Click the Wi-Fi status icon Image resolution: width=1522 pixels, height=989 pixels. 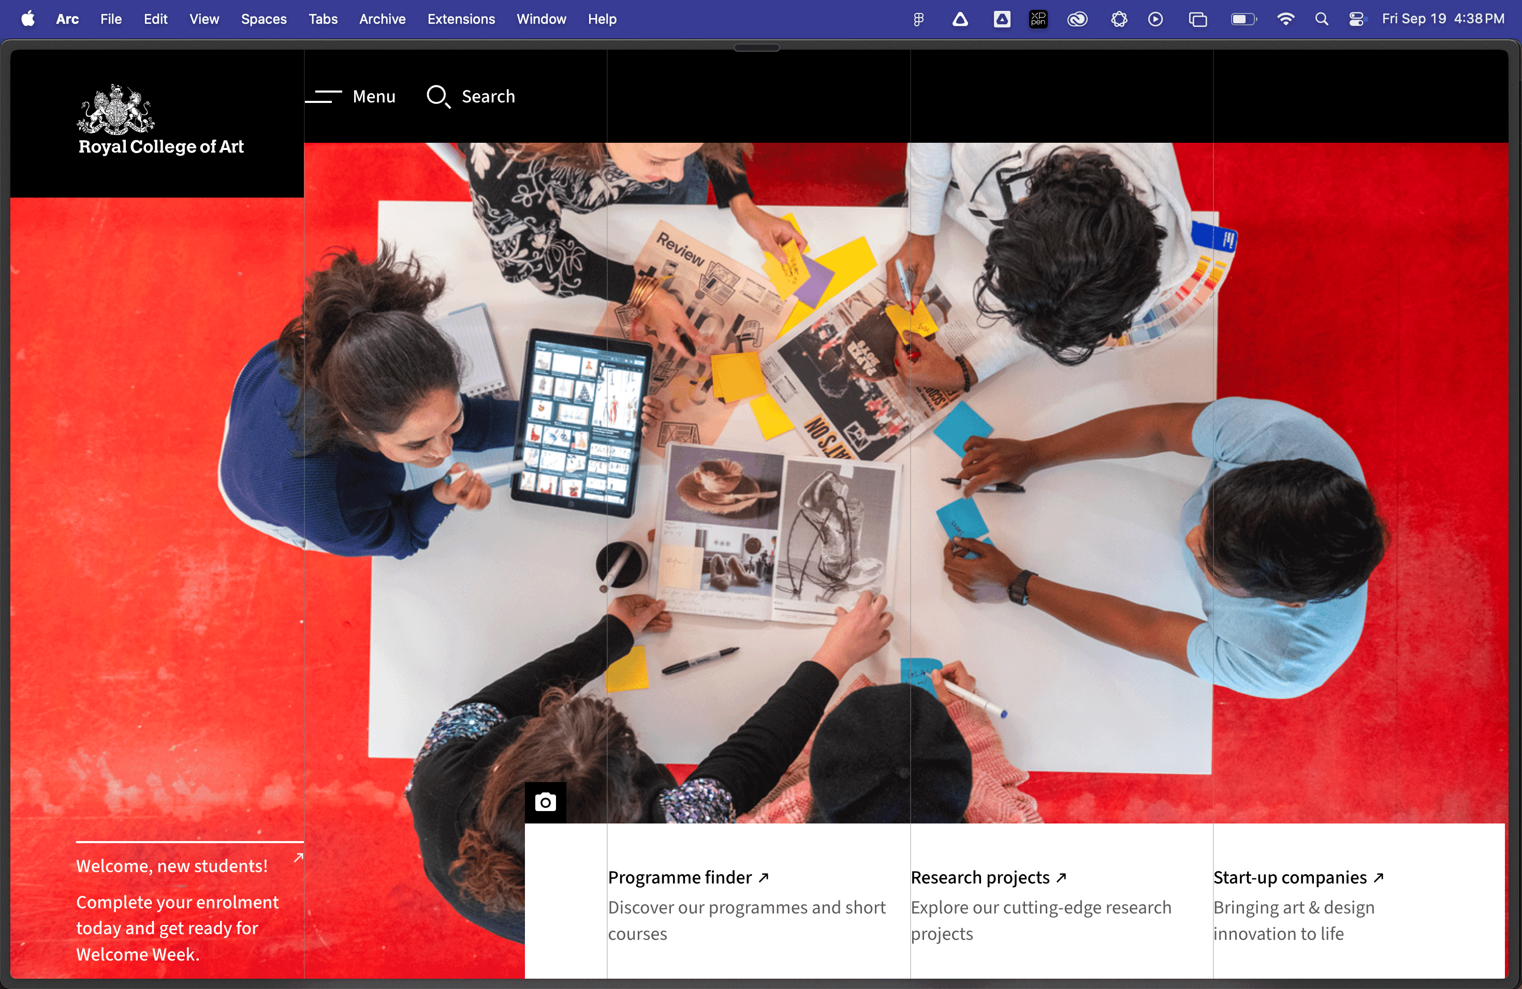coord(1285,19)
